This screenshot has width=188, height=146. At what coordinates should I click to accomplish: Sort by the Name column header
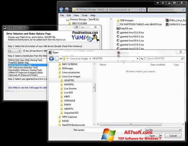(x=103, y=65)
